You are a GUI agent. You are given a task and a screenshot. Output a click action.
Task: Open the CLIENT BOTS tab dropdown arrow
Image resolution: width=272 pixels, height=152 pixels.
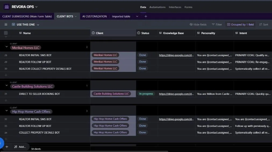coord(76,16)
